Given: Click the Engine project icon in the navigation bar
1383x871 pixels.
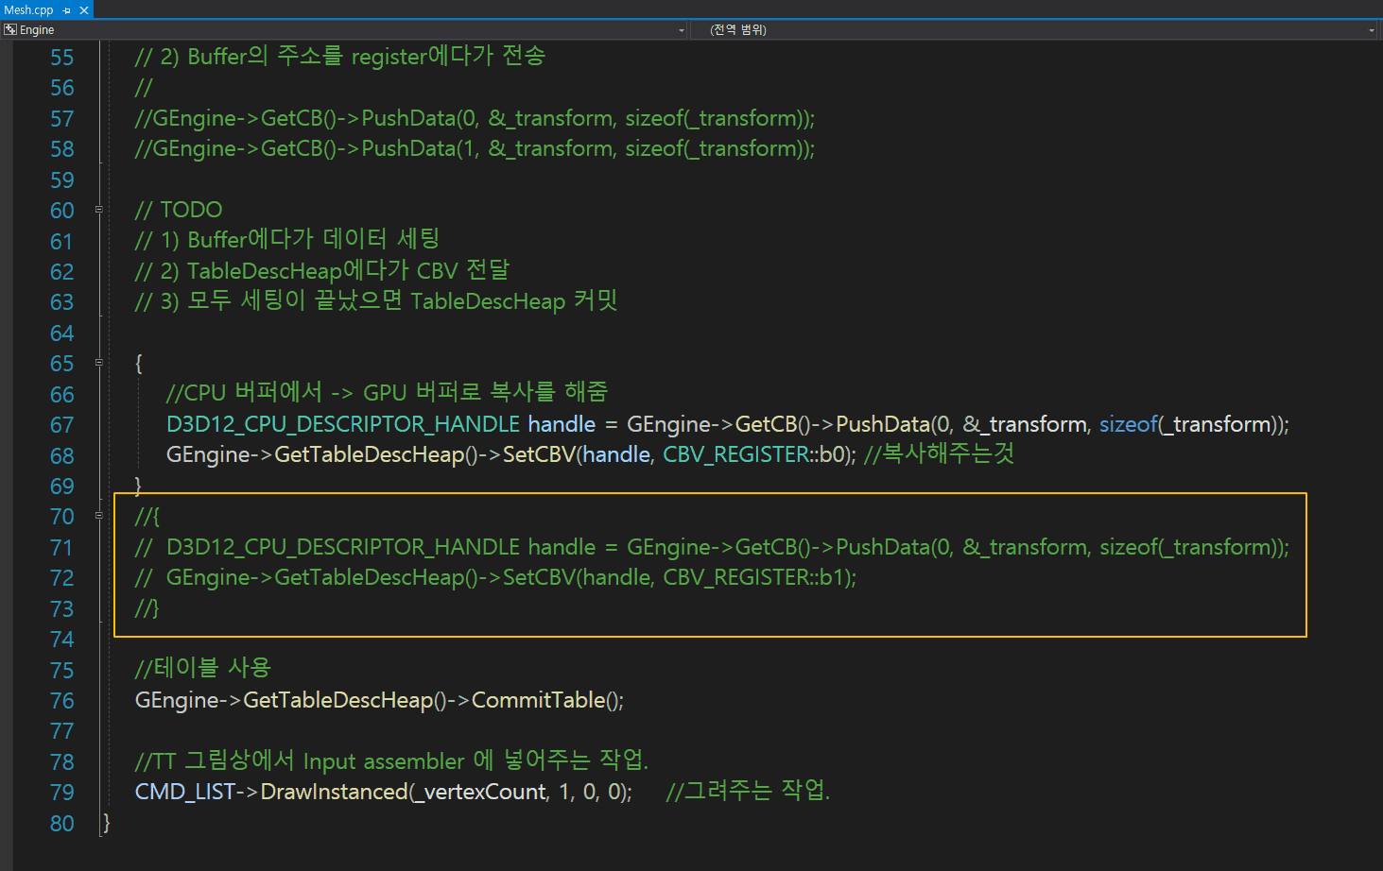Looking at the screenshot, I should tap(10, 30).
